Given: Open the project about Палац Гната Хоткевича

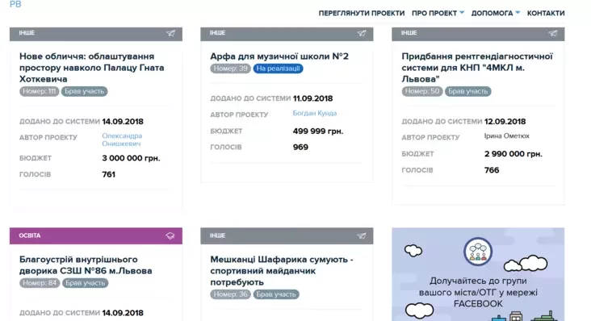Looking at the screenshot, I should click(x=91, y=68).
